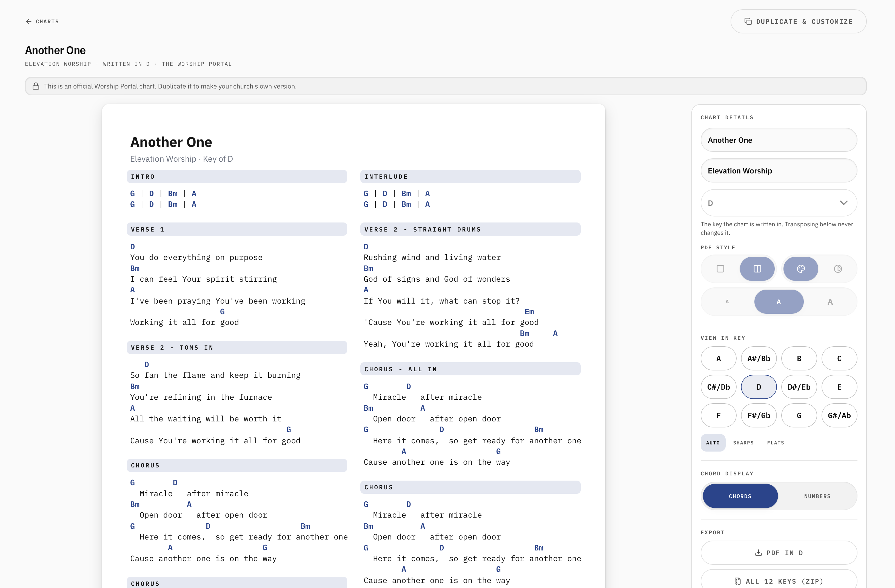Viewport: 895px width, 588px height.
Task: Click the Verse 1 section header
Action: pos(237,229)
